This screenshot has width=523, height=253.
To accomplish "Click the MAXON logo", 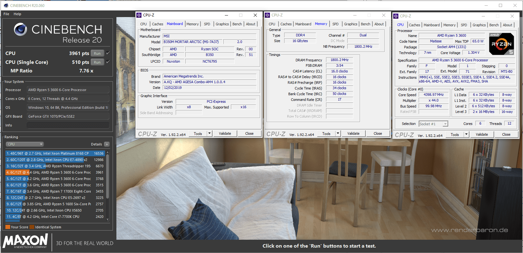I will pos(25,241).
